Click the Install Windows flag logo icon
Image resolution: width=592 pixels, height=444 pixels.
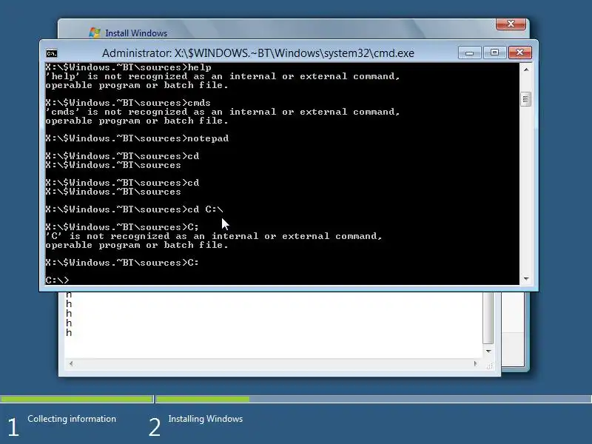point(95,33)
